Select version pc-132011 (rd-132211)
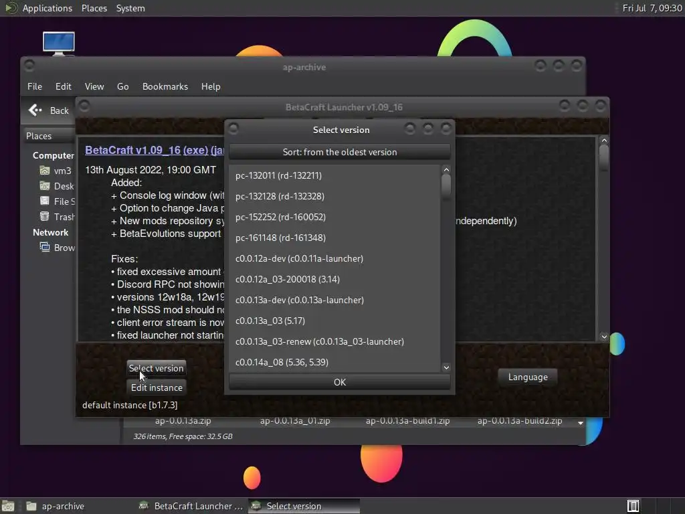 [x=334, y=176]
